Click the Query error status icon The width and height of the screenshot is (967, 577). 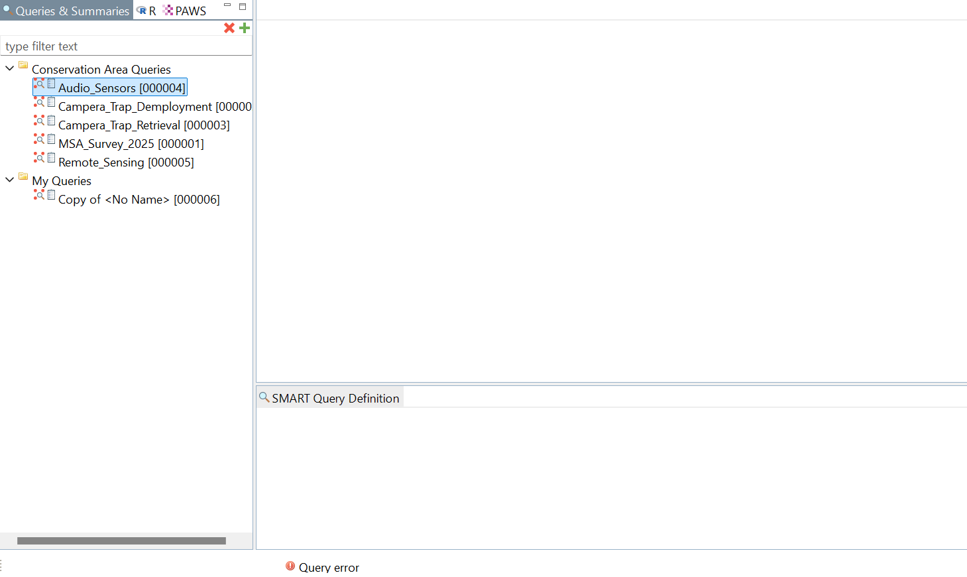click(x=290, y=566)
